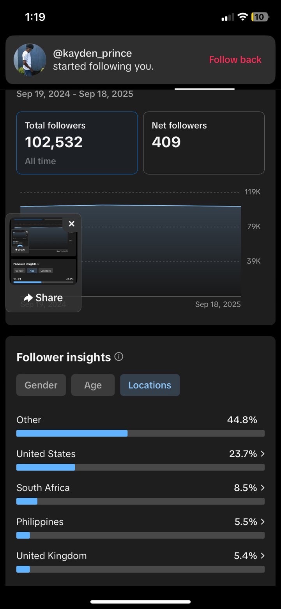Tap the Other locations progress bar
The width and height of the screenshot is (281, 609).
tap(140, 433)
